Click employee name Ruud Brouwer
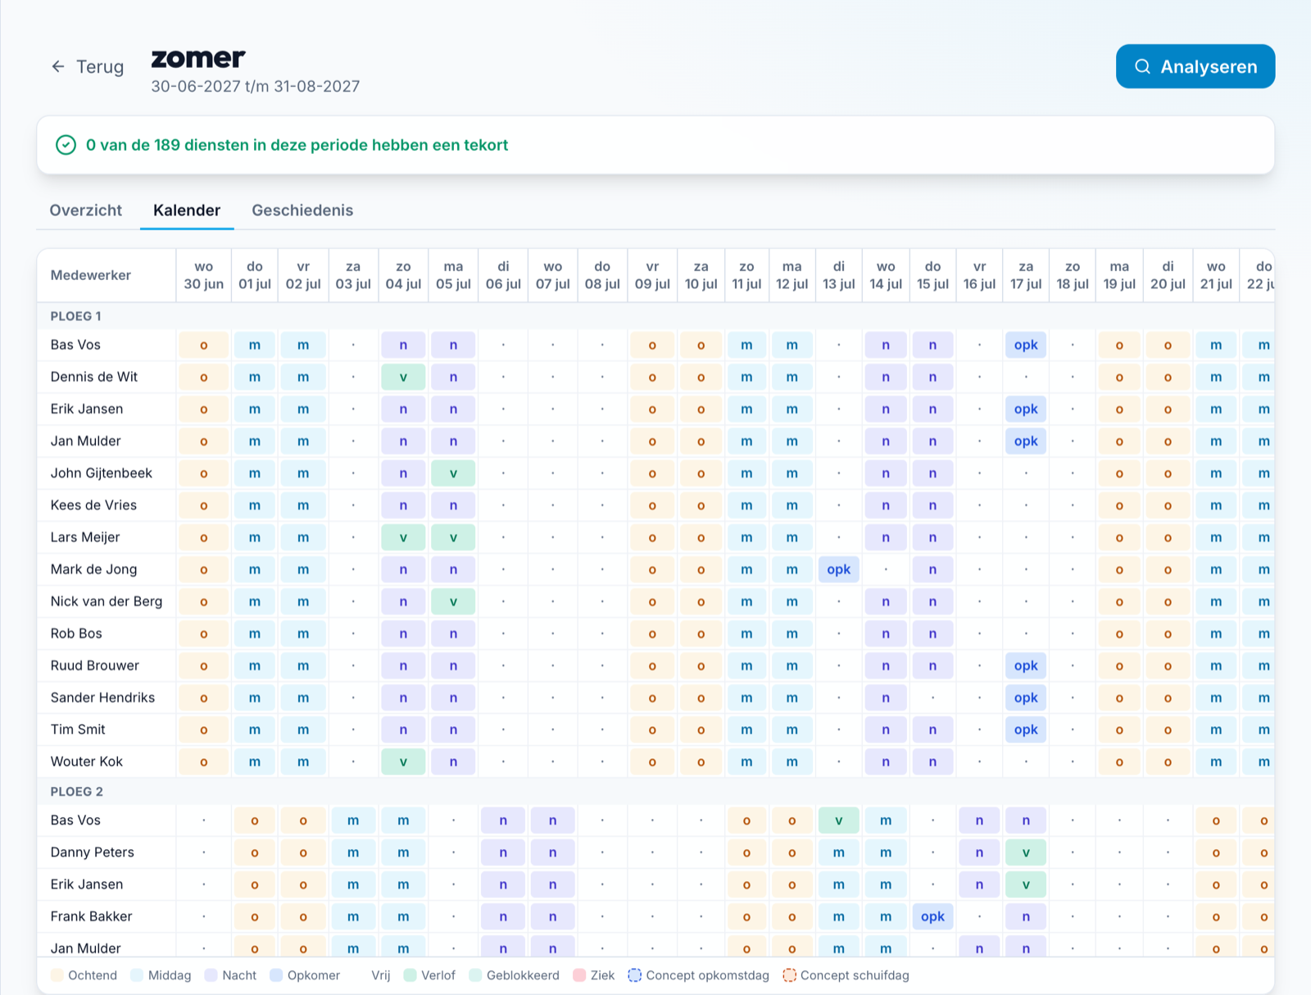Image resolution: width=1311 pixels, height=995 pixels. (x=95, y=666)
